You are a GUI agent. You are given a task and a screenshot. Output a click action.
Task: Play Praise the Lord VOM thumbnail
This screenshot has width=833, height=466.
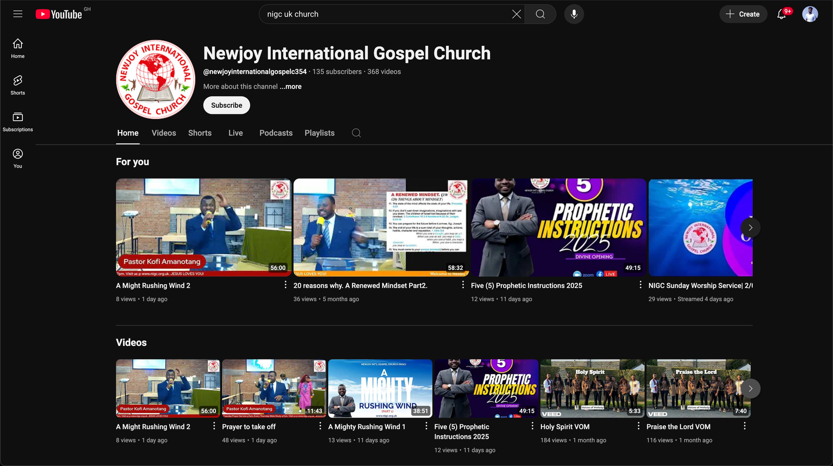click(699, 389)
